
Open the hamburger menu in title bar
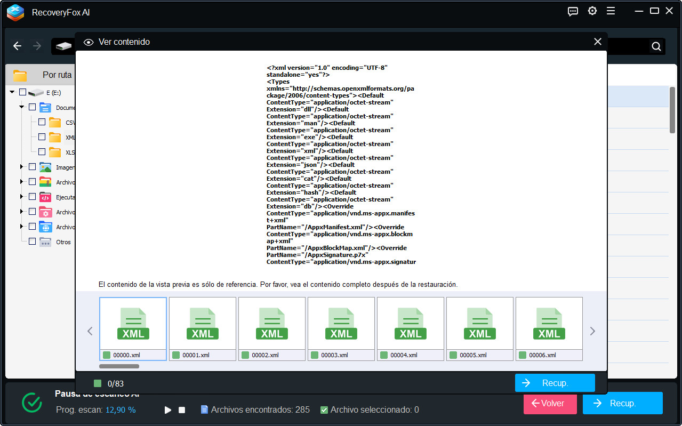coord(611,11)
